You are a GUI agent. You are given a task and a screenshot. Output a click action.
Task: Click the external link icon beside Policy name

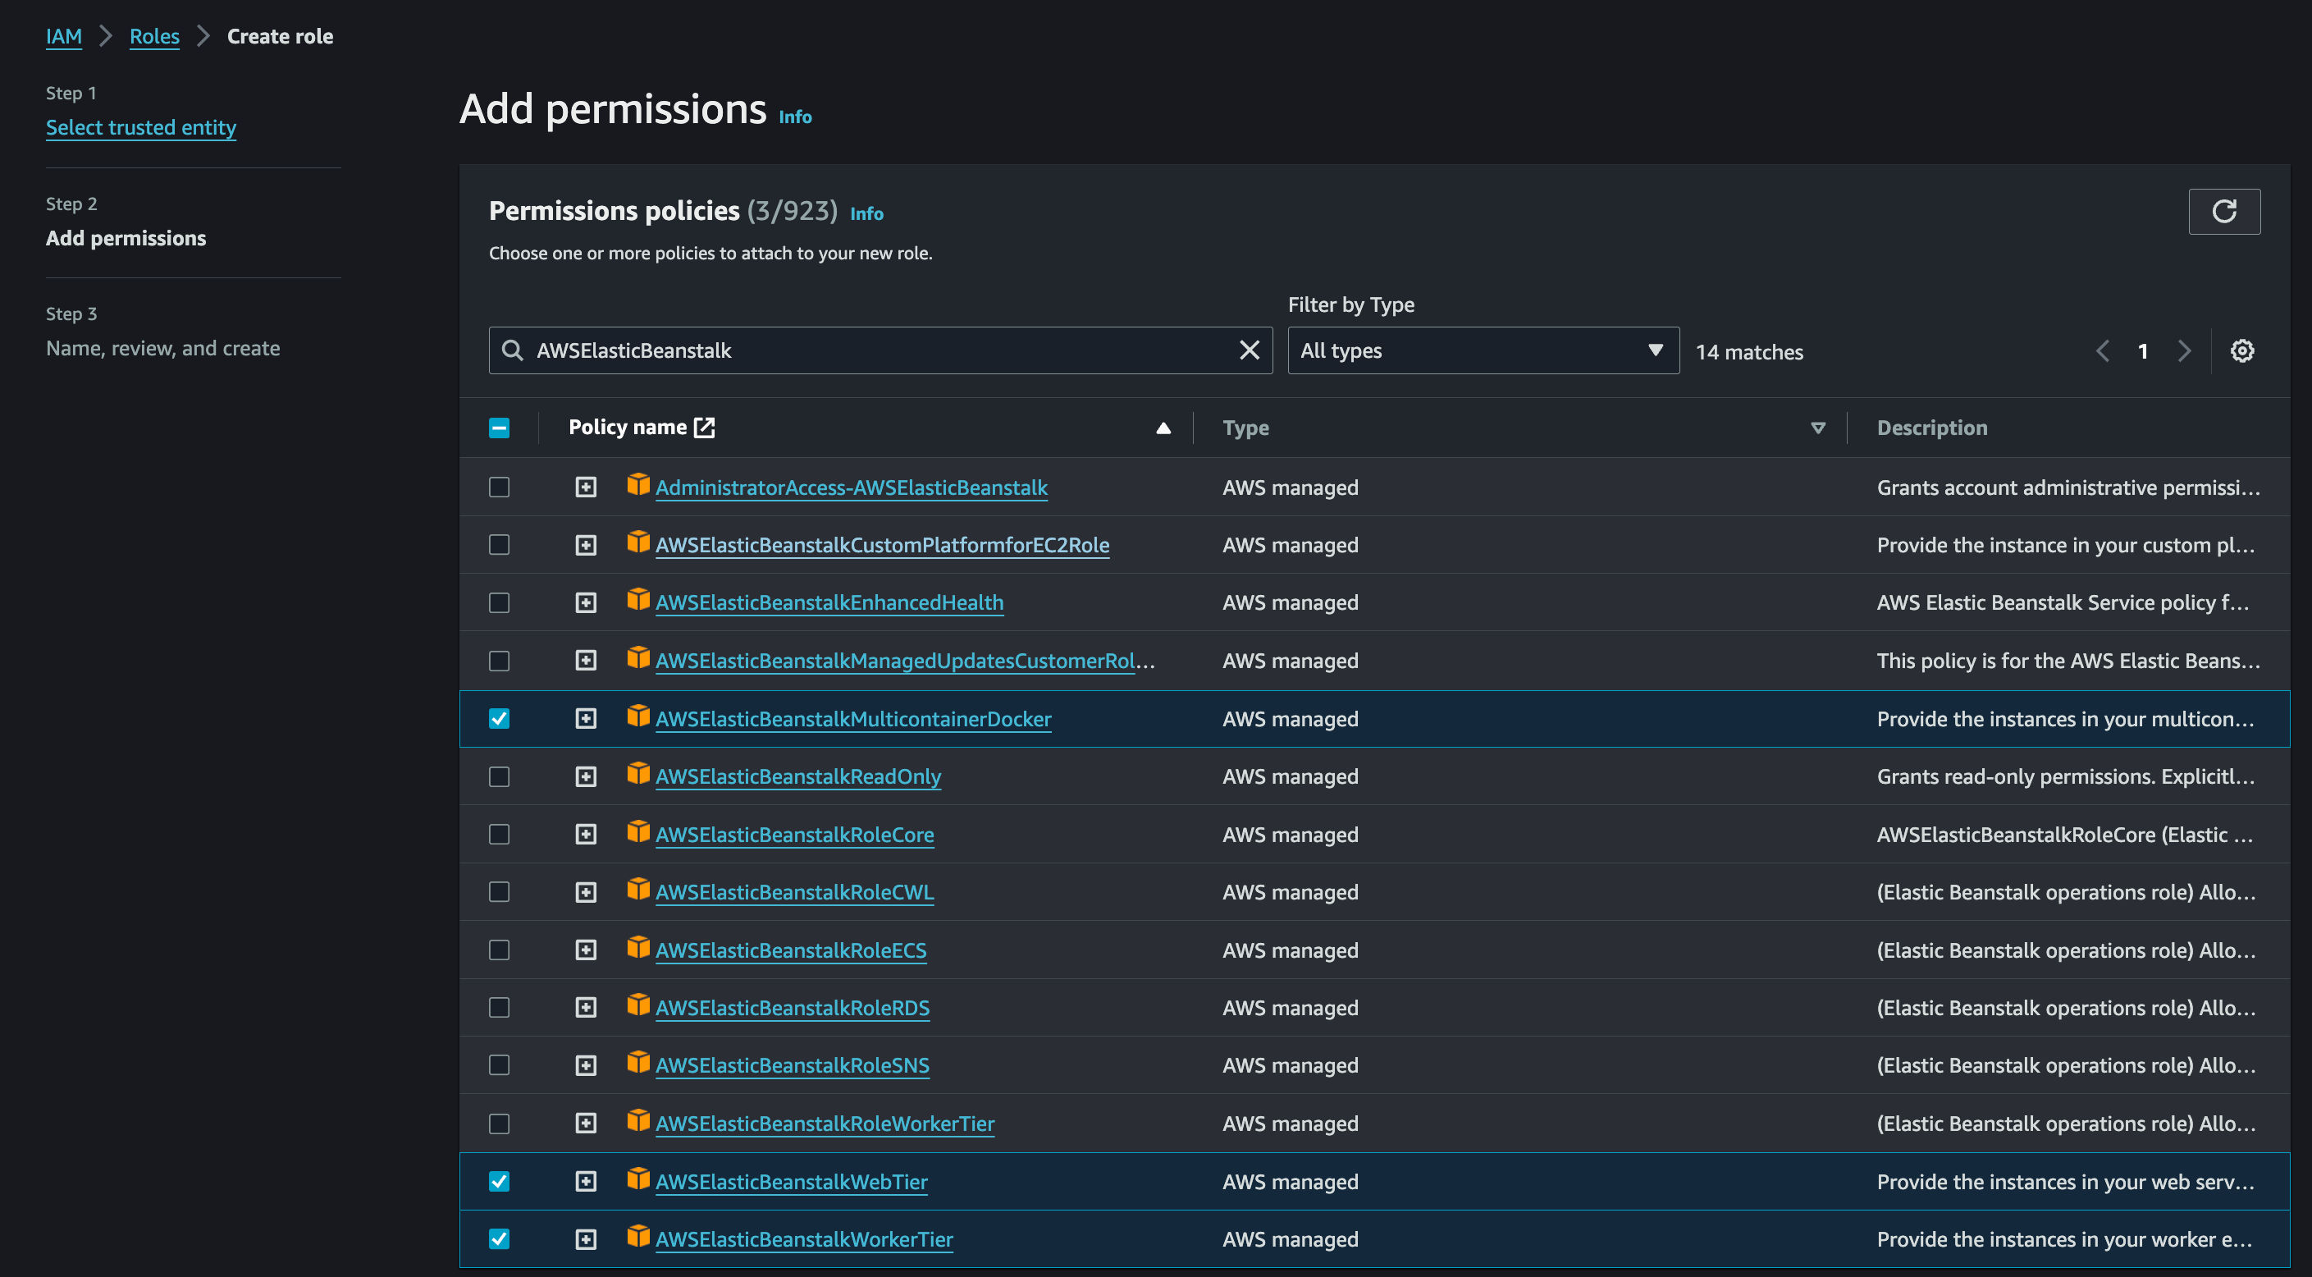tap(705, 428)
